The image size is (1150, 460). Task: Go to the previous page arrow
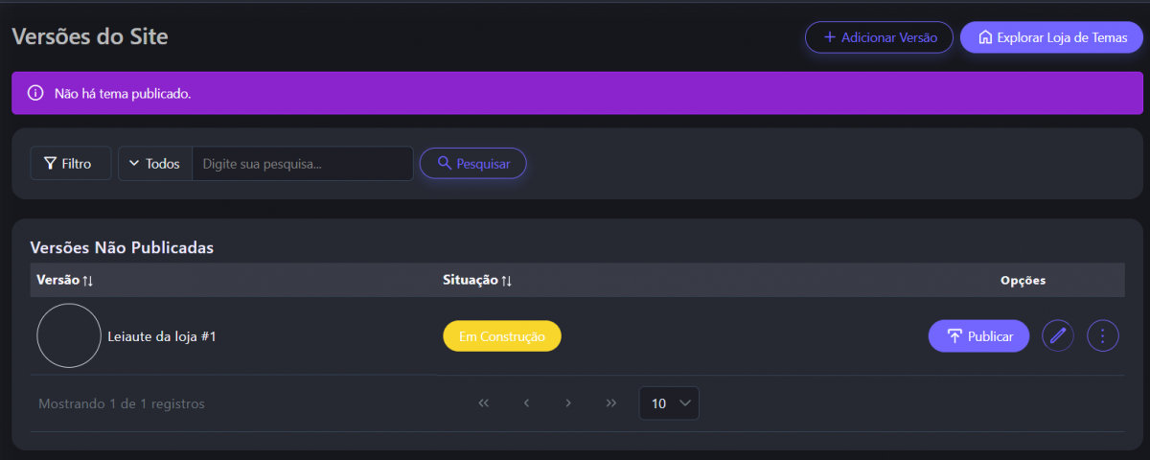tap(526, 403)
